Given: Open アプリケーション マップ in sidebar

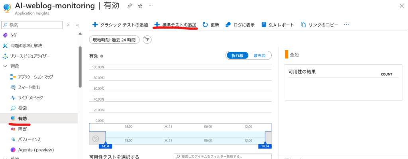Looking at the screenshot, I should tap(35, 76).
